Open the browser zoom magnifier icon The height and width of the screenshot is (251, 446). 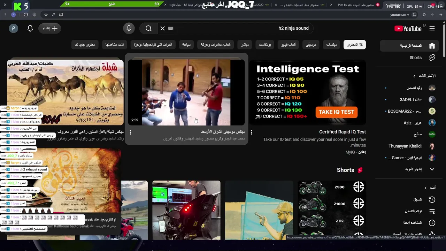pos(53,15)
